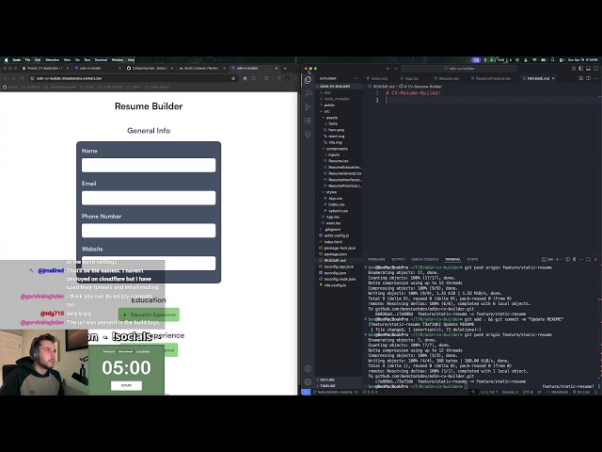Click the new terminal plus icon

pos(558,260)
